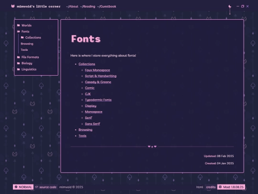Click the code brackets icon beside source code
The height and width of the screenshot is (194, 258).
[37, 187]
